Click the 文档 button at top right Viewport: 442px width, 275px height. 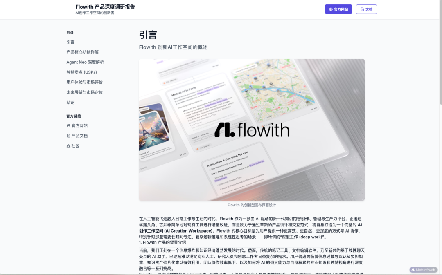click(x=366, y=9)
